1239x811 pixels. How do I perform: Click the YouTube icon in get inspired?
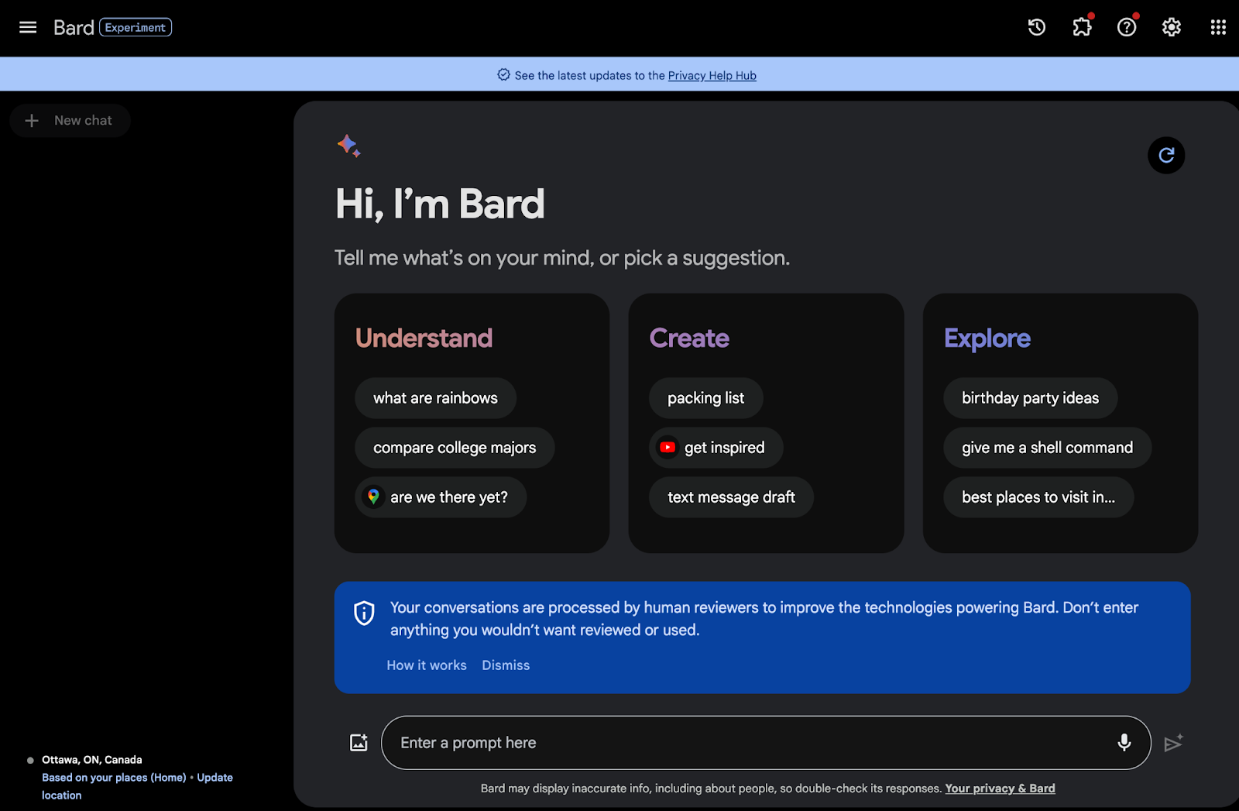[x=668, y=447]
